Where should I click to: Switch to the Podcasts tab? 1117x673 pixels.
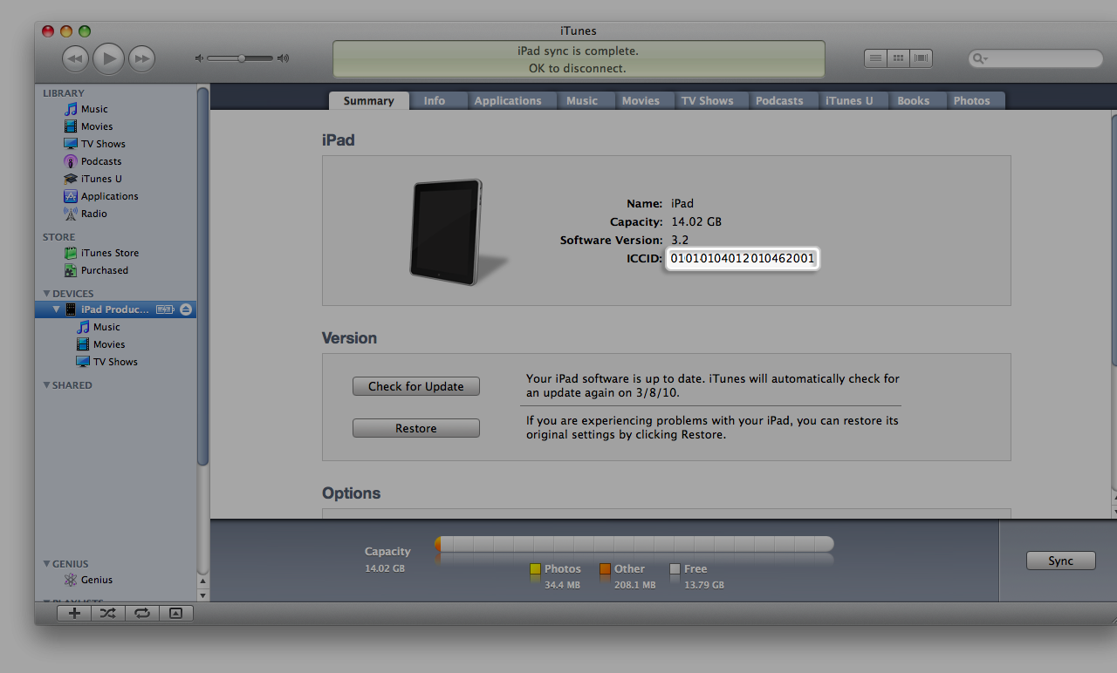(x=779, y=100)
